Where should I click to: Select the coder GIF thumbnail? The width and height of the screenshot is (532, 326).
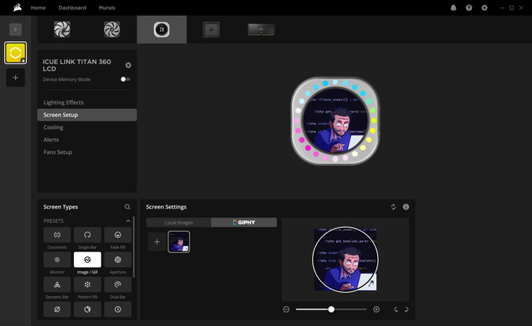point(179,242)
